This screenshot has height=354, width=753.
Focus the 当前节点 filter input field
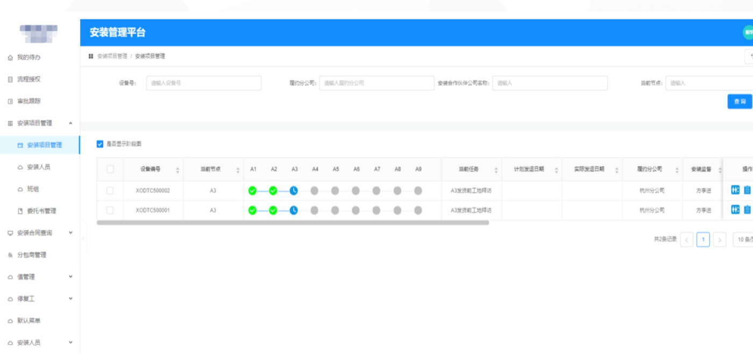click(x=709, y=83)
